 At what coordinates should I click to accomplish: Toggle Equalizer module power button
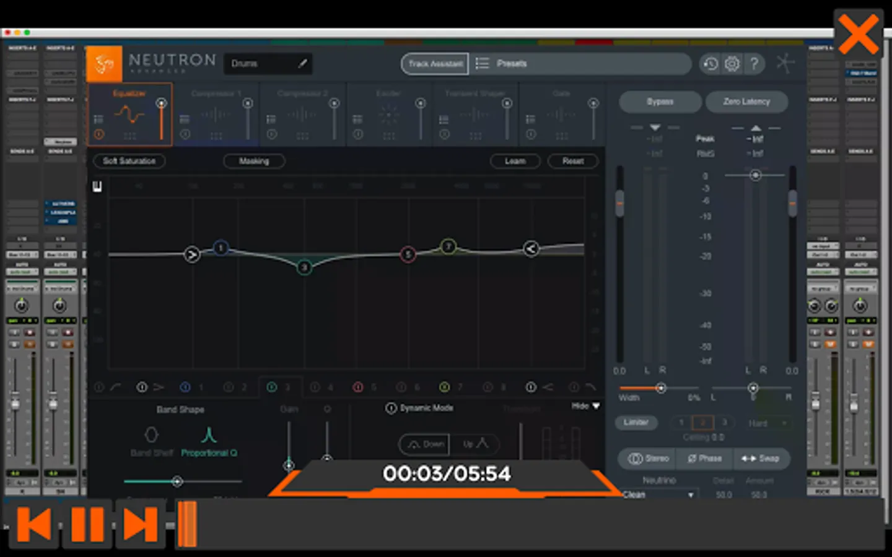click(x=98, y=134)
